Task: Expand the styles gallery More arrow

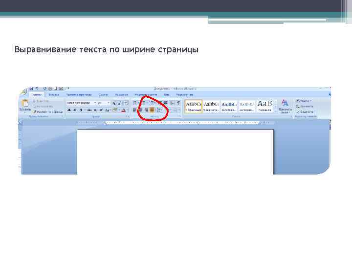Action: [x=276, y=111]
